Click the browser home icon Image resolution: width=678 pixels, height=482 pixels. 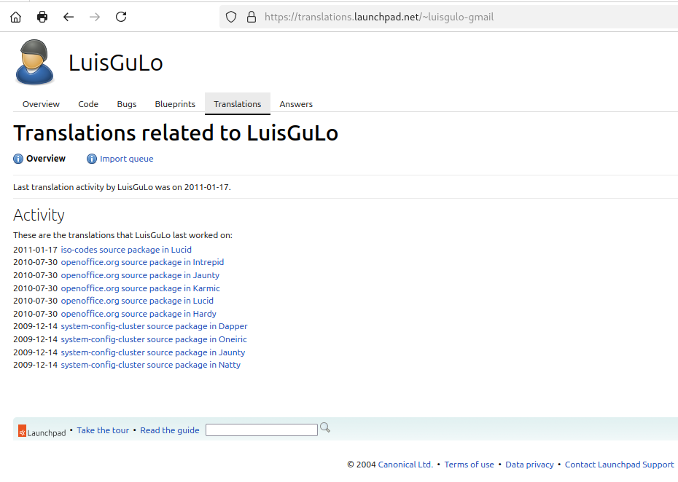click(x=15, y=17)
